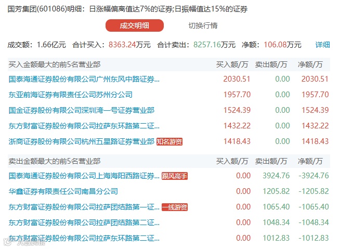Open 浙商证券 杭州五星路 branch link
339x249 pixels.
click(x=82, y=141)
